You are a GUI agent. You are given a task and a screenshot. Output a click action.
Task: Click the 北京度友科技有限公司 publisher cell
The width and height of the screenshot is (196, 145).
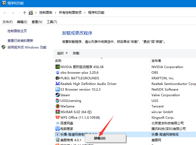pyautogui.click(x=168, y=123)
